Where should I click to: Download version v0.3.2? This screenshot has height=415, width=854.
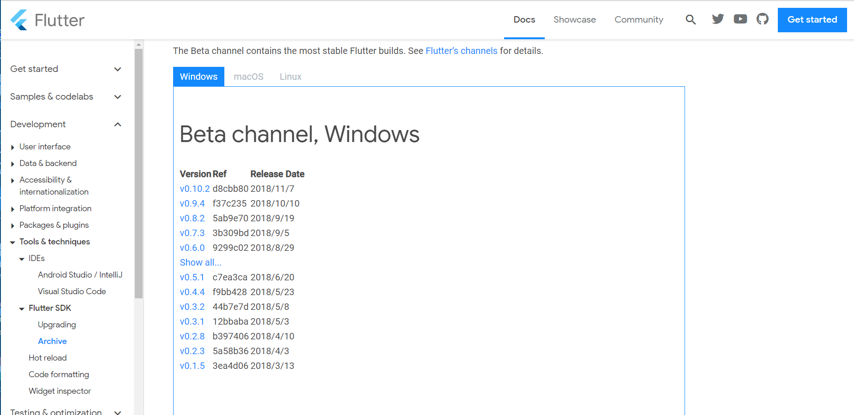pos(192,307)
